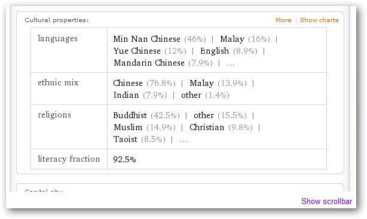
Task: Expand the religions list ellipsis
Action: coord(183,140)
